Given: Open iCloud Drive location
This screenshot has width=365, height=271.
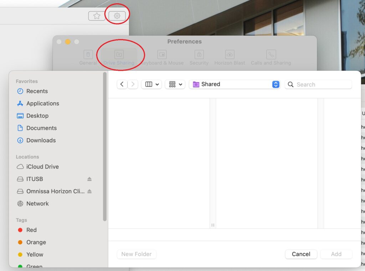Looking at the screenshot, I should tap(42, 166).
